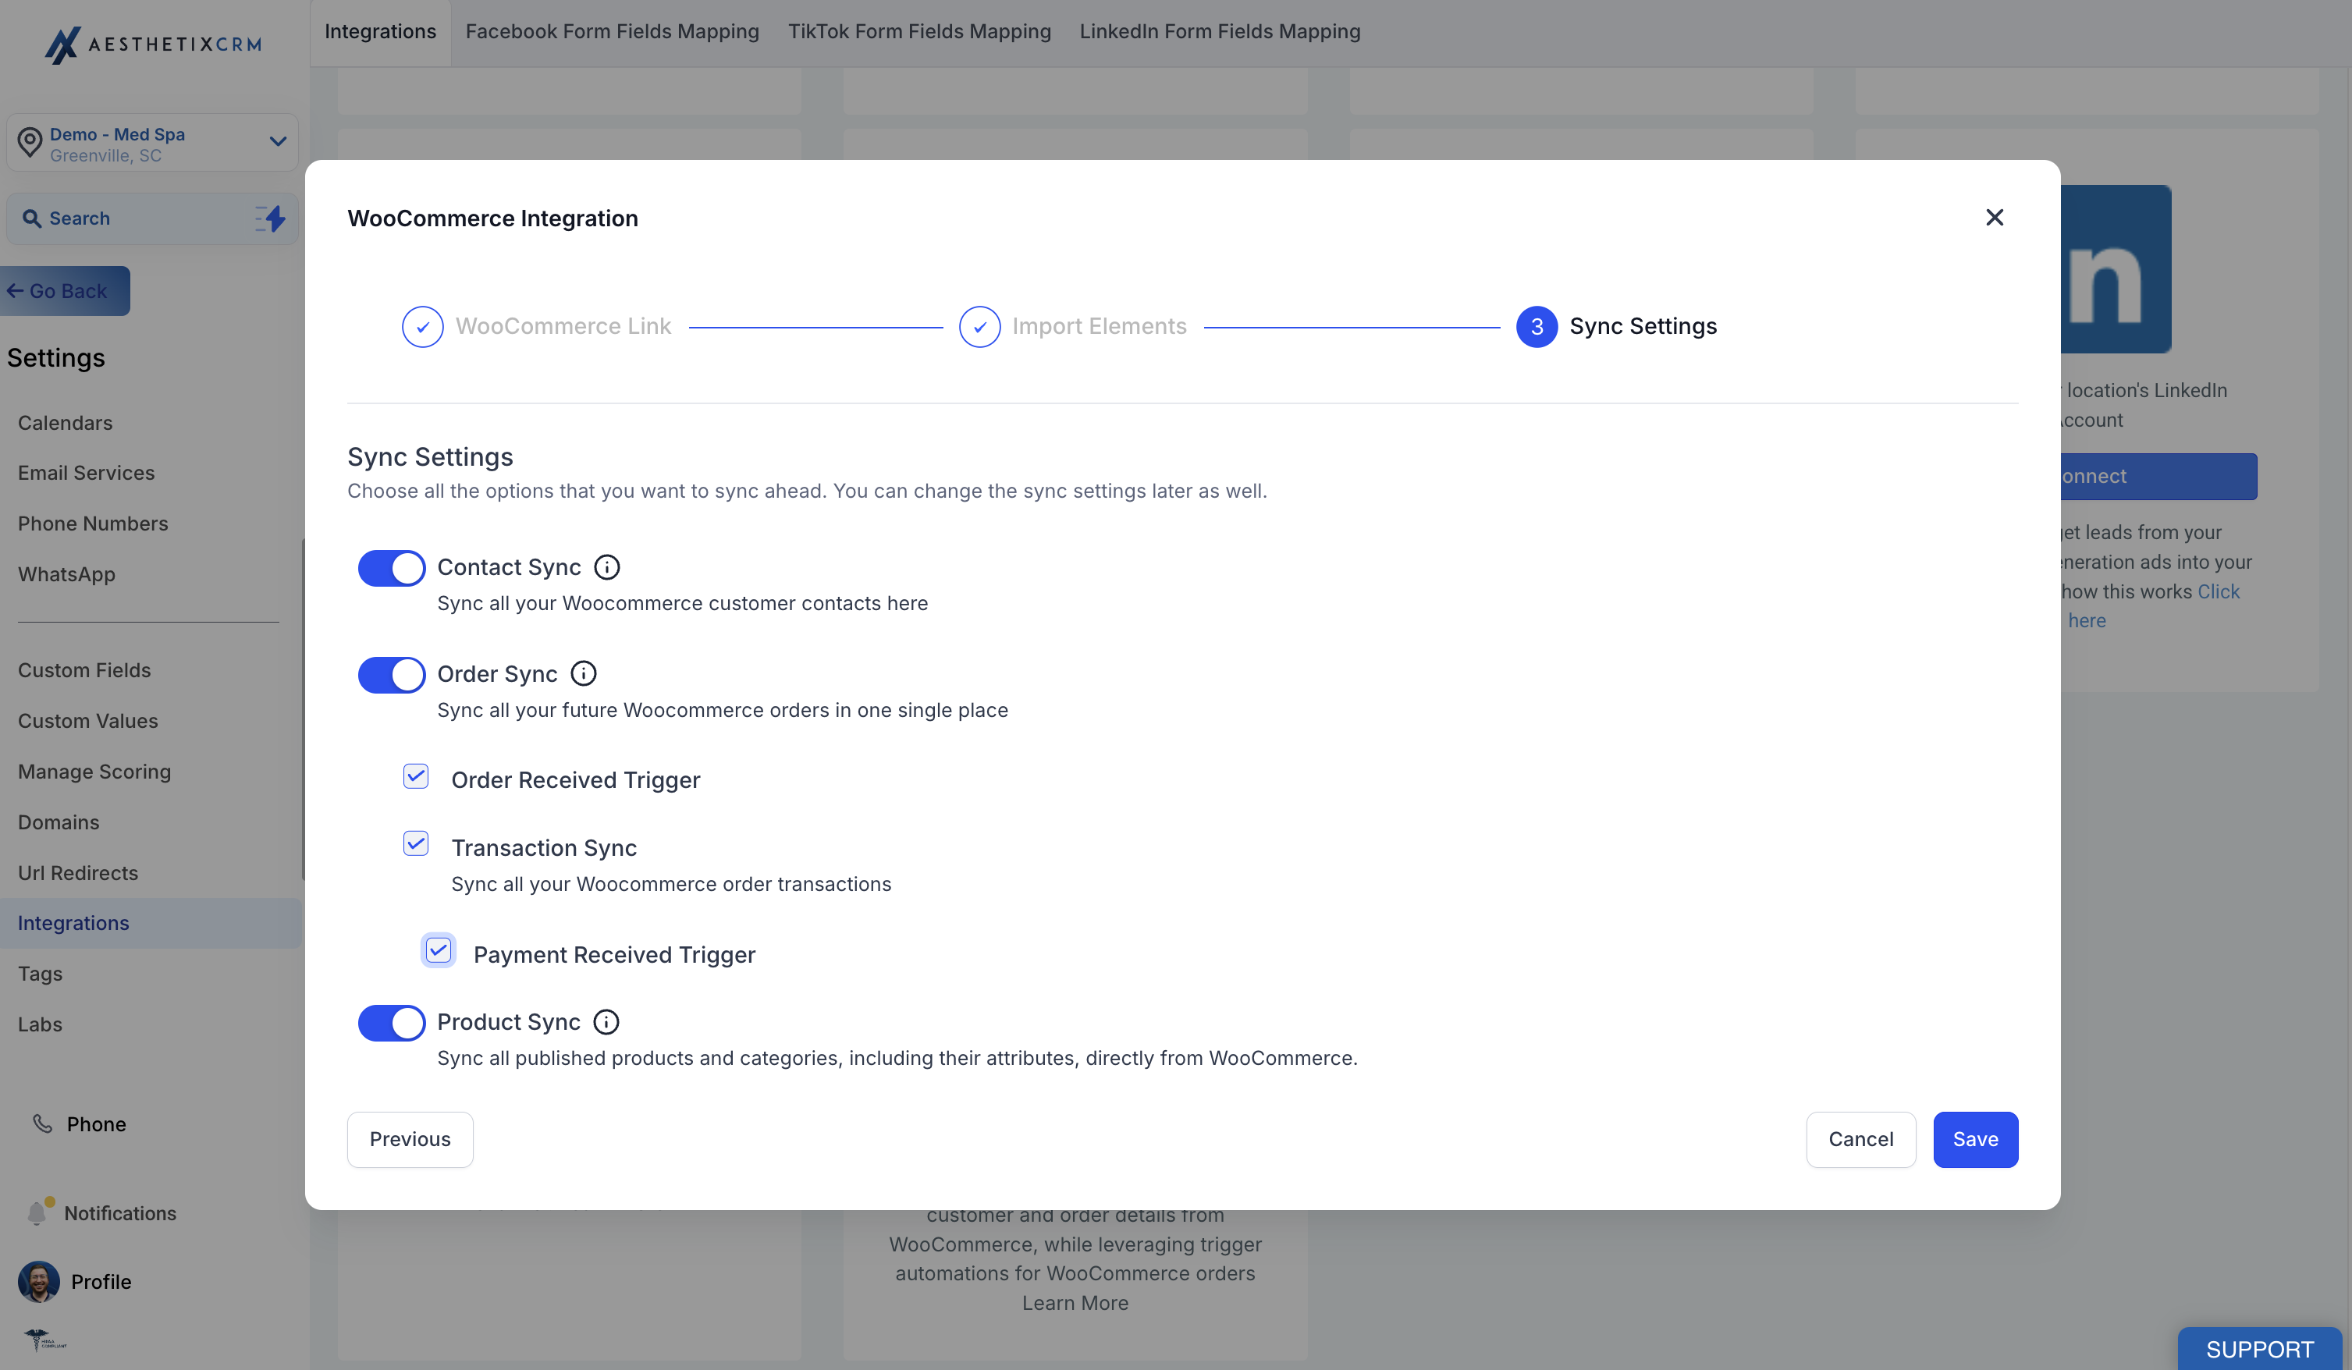Click the Payment Received Trigger label

click(x=614, y=955)
